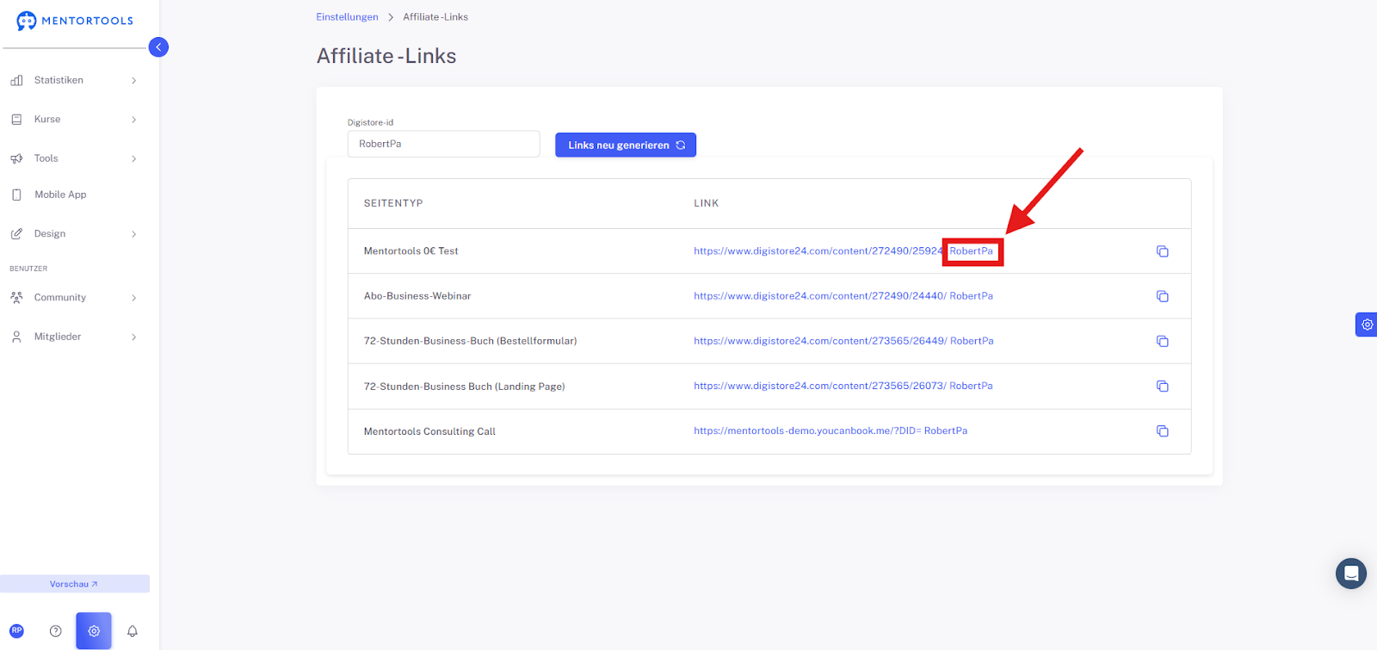Copy the Mentortools Consulting Call link
Screen dimensions: 1377x650
click(x=1162, y=430)
